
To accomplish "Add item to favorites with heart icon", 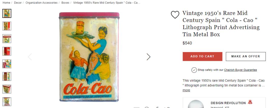I will pyautogui.click(x=175, y=15).
